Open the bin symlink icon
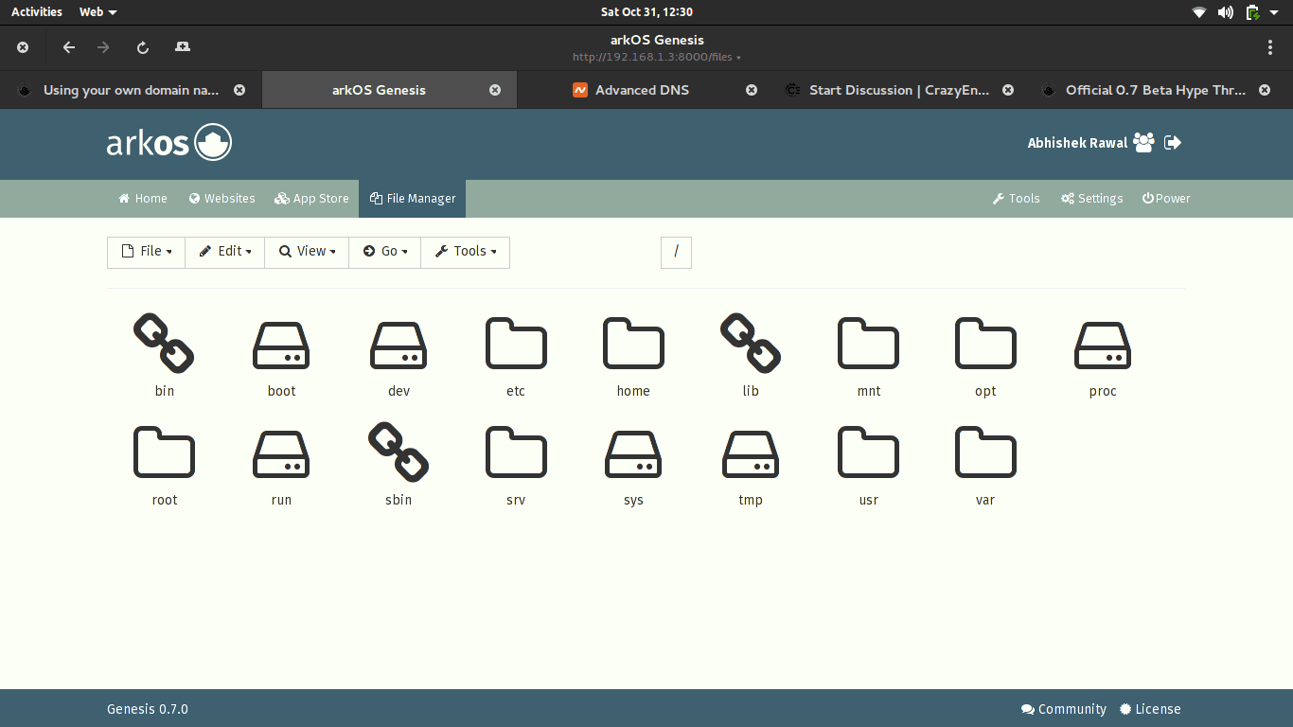This screenshot has width=1293, height=727. (164, 343)
